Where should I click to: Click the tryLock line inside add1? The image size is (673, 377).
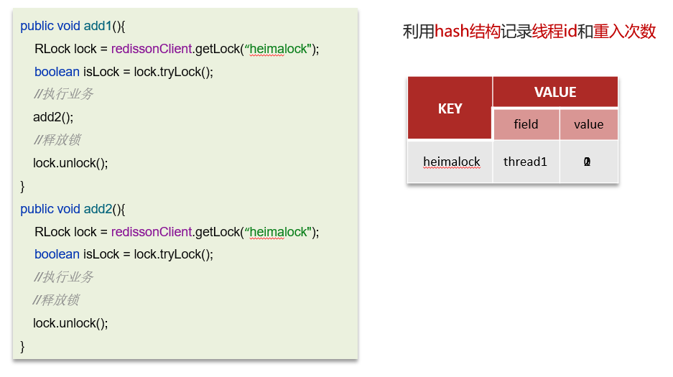point(124,72)
